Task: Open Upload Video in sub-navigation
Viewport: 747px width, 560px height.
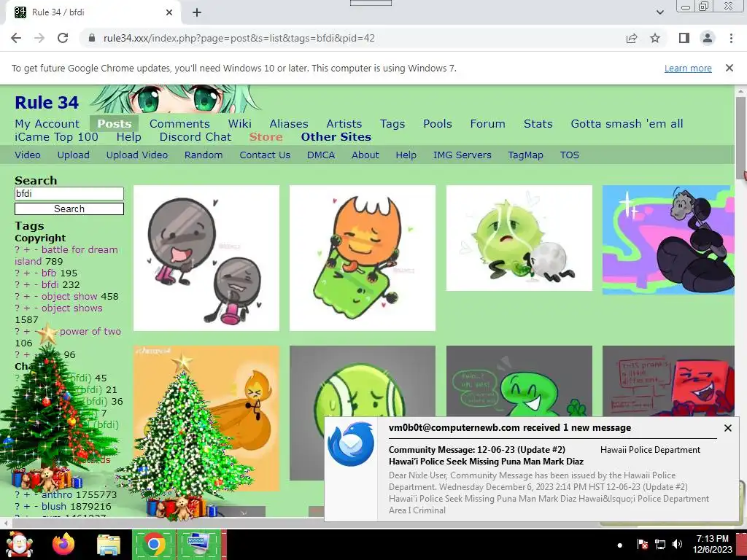Action: (136, 155)
